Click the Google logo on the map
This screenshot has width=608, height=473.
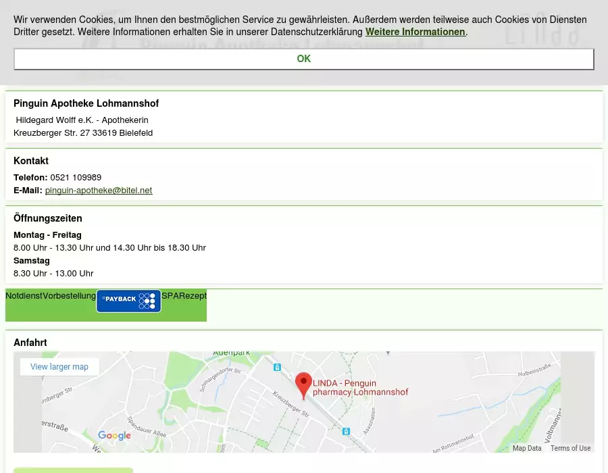[x=114, y=436]
